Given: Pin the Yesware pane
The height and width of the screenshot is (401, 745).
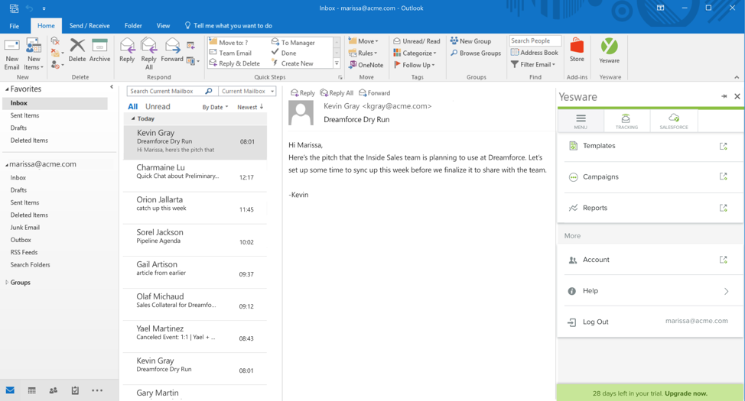Looking at the screenshot, I should [724, 96].
